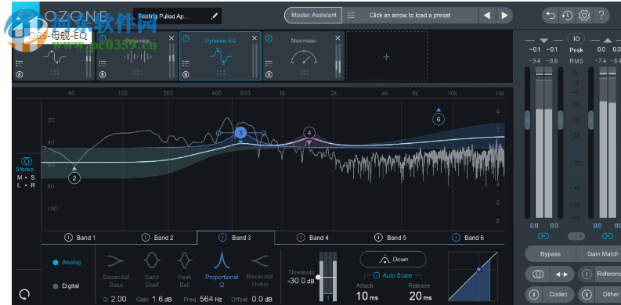Screen dimensions: 621x305
Task: Toggle power on Maximizer module
Action: 269,39
